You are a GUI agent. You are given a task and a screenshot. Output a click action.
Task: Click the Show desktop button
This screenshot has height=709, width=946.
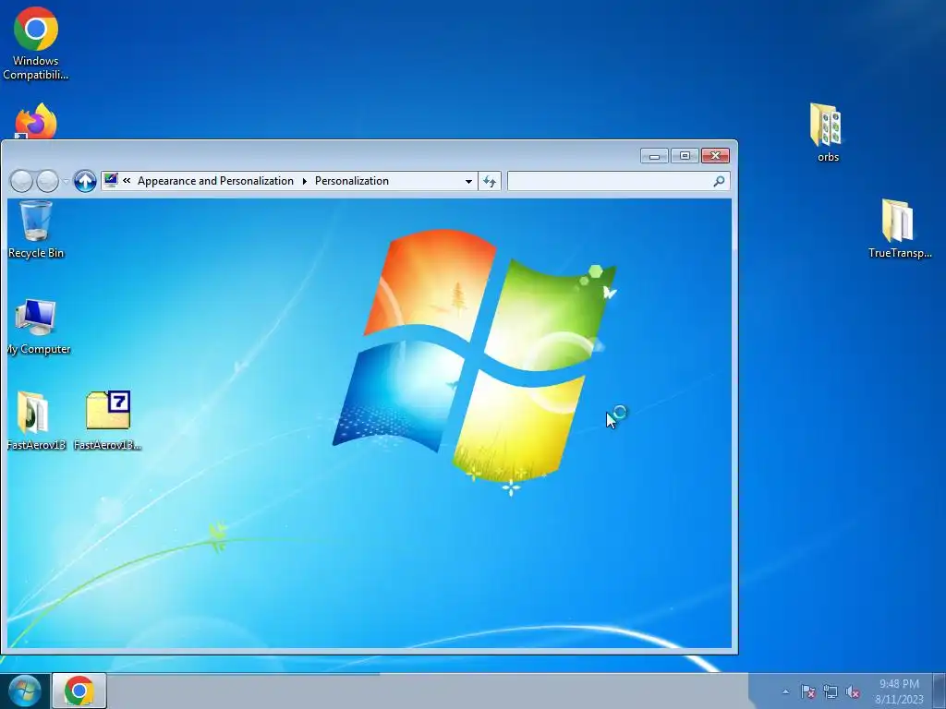[x=940, y=691]
